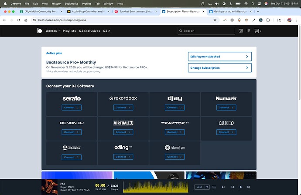This screenshot has width=301, height=195.
Task: Open Chrome Bookmarks menu
Action: click(71, 3)
